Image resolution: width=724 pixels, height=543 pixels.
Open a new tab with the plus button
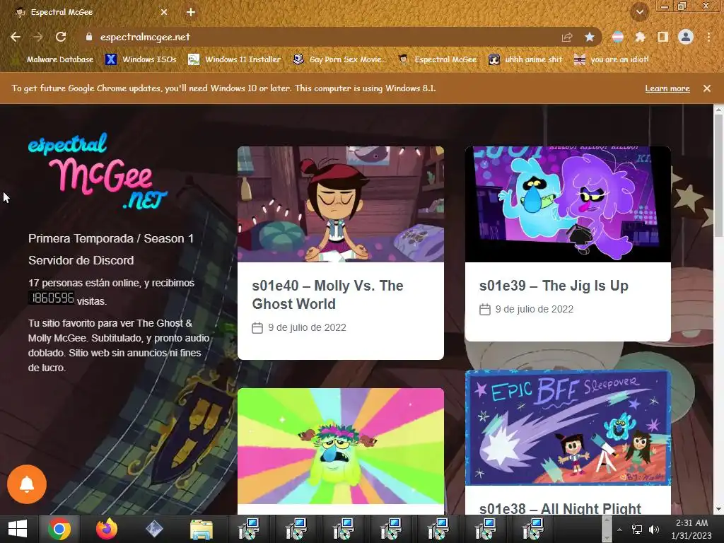(x=191, y=13)
